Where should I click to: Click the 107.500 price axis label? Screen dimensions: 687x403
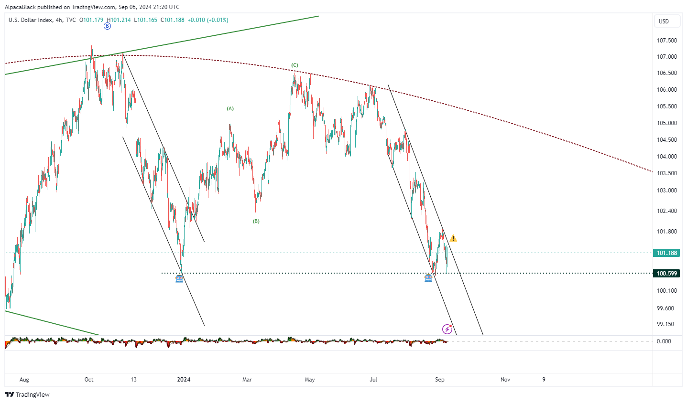click(667, 41)
